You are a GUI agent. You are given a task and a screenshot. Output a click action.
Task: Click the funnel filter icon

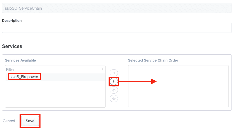coord(103,69)
